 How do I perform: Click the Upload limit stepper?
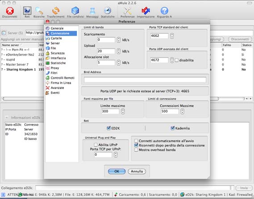coord(119,51)
